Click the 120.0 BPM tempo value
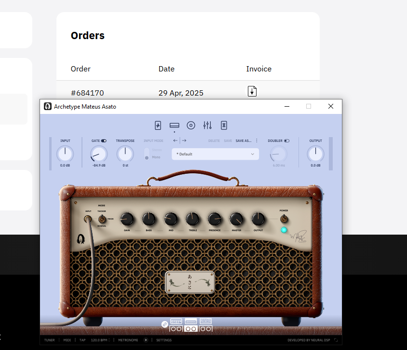This screenshot has width=407, height=350. [99, 340]
